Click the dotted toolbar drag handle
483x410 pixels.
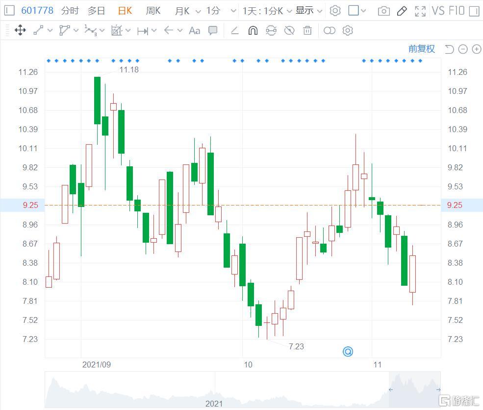tap(8, 30)
